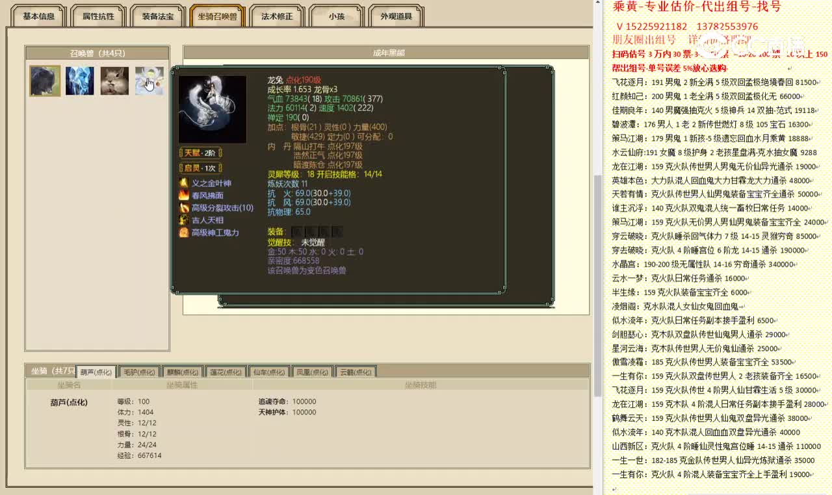This screenshot has width=832, height=495.
Task: Click the 天神护体: 100000 mount skill
Action: (x=287, y=412)
